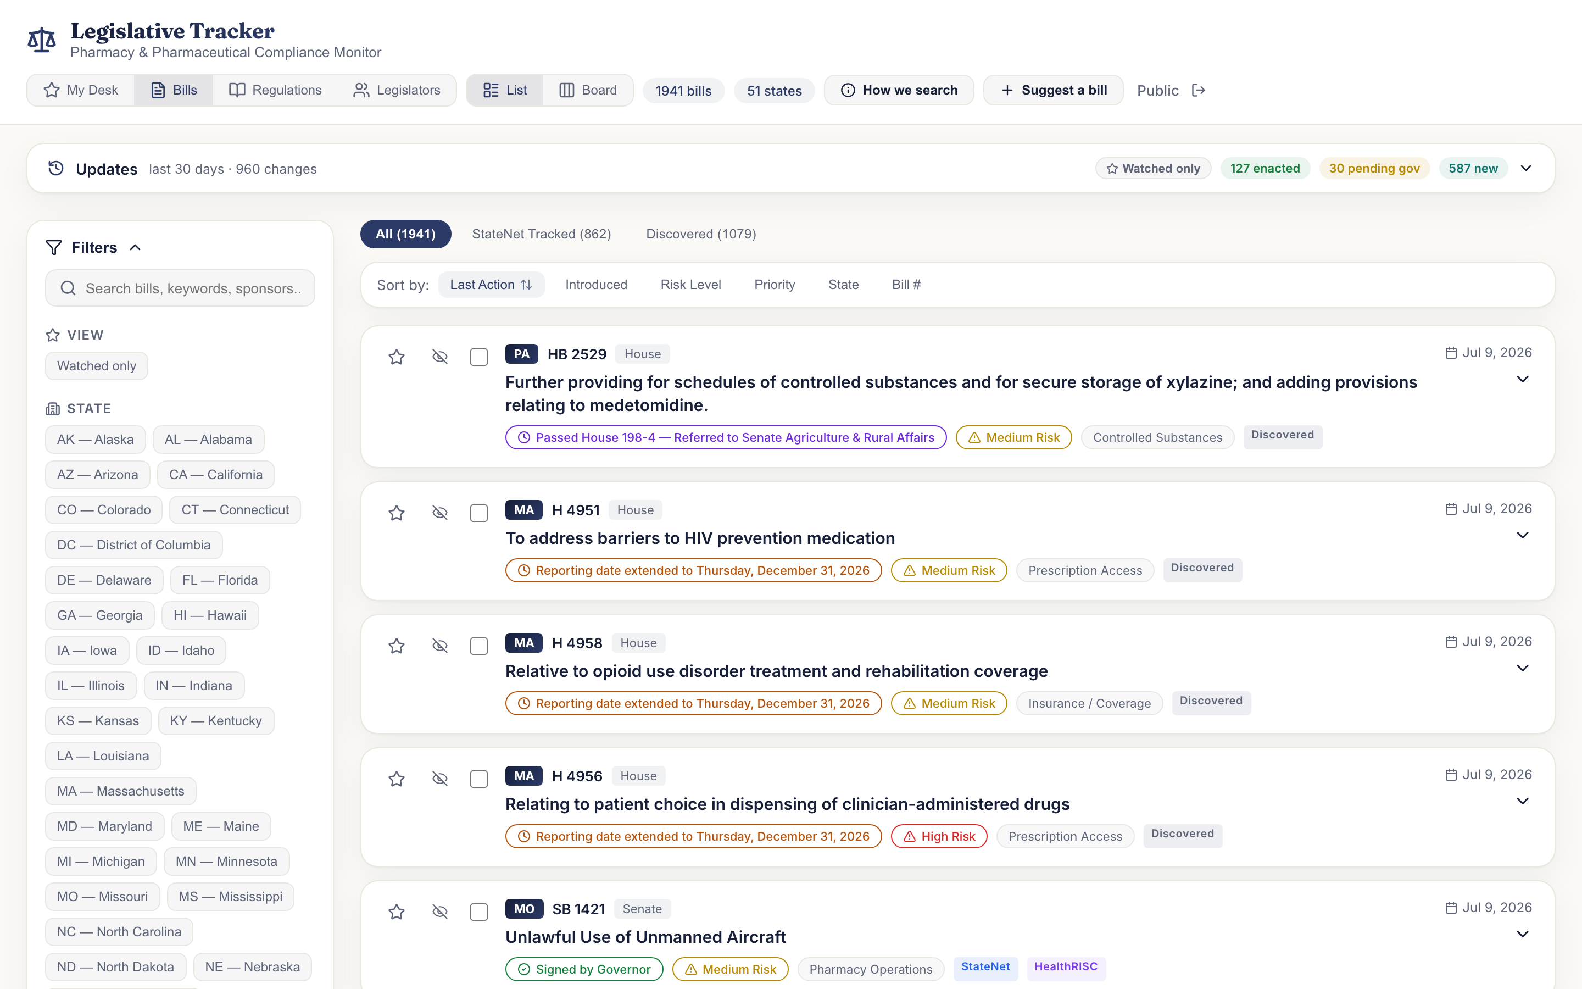1582x989 pixels.
Task: Check the box for H 4958
Action: (x=479, y=646)
